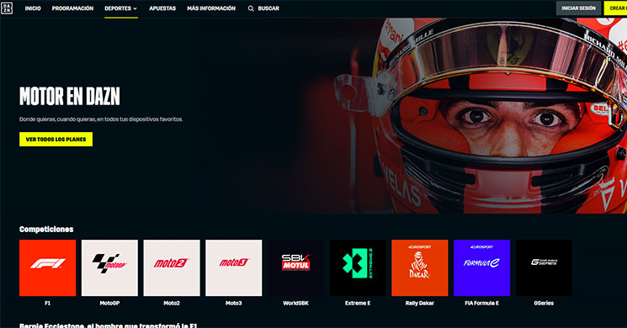This screenshot has height=328, width=627.
Task: Select the Moto3 logo tile
Action: (x=233, y=267)
